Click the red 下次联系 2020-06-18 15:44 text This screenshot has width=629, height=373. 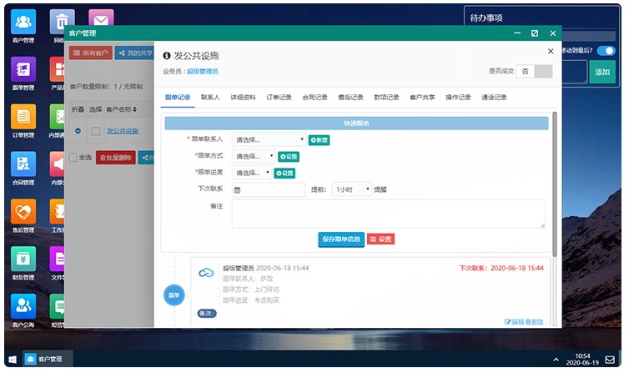[x=501, y=269]
